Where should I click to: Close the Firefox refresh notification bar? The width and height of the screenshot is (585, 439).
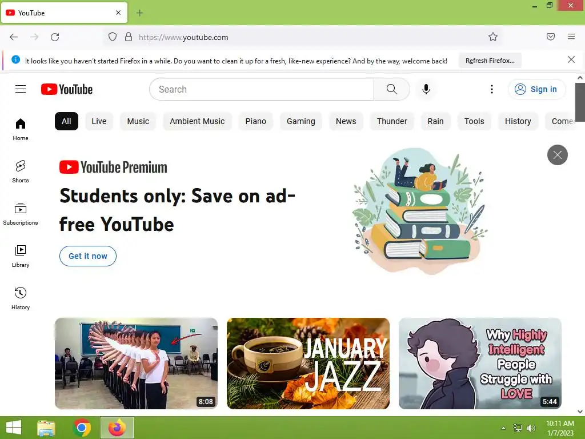571,59
